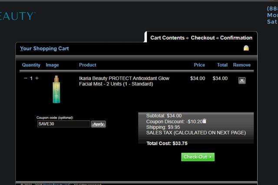Screen dimensions: 278x185
Task: Delete the coupon discount with trash icon
Action: pos(205,121)
